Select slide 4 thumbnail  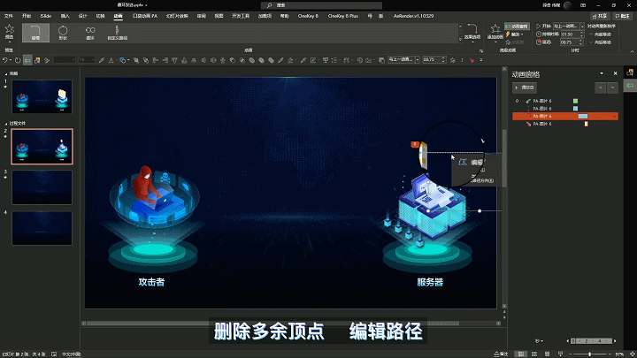[x=42, y=228]
